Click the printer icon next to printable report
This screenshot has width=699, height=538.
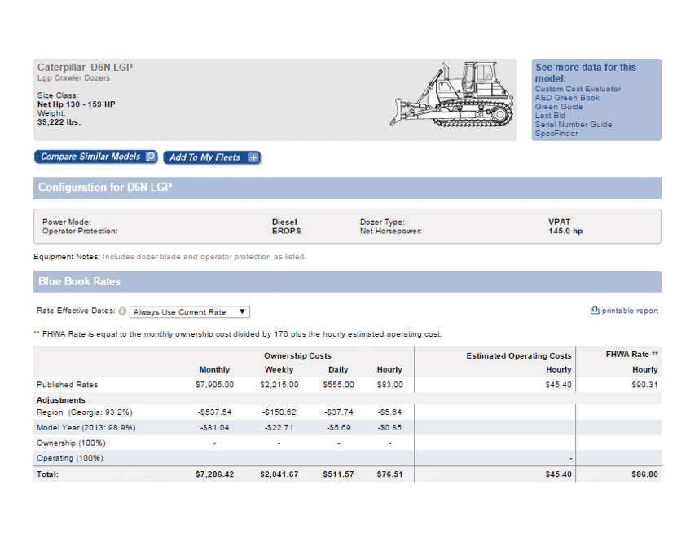pos(595,311)
